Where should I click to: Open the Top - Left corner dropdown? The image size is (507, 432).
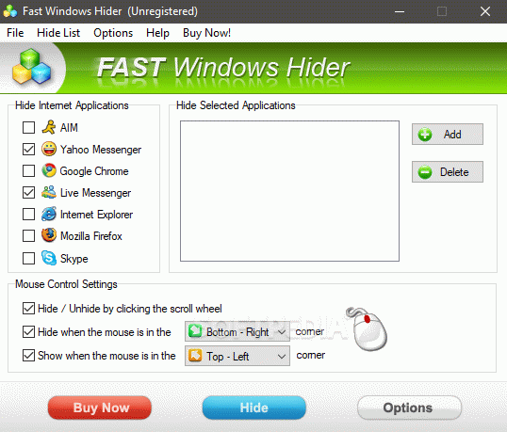(237, 356)
